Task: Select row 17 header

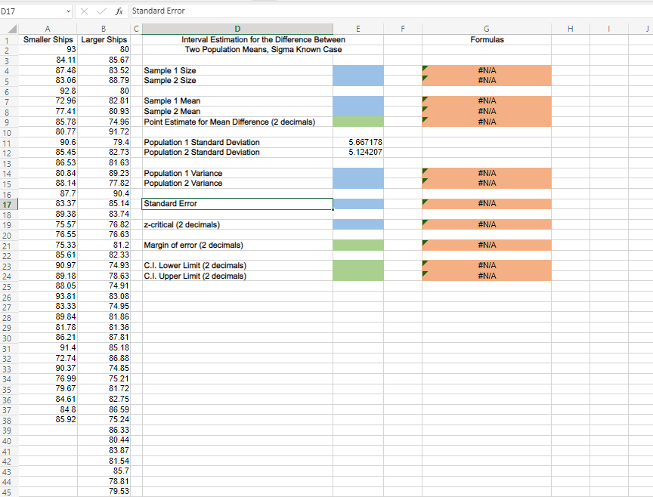Action: click(9, 205)
